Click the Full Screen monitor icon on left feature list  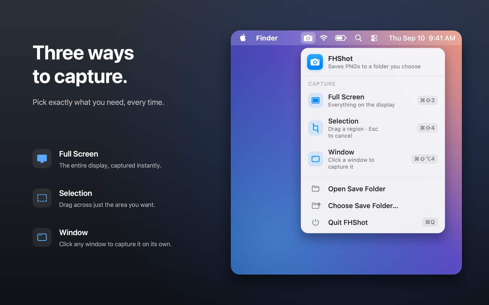tap(42, 159)
